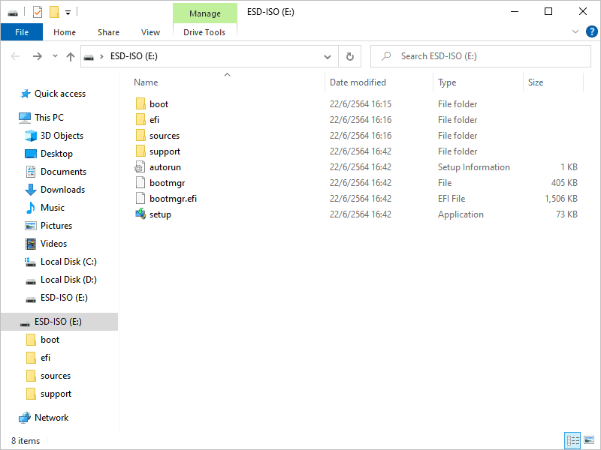Expand the address bar dropdown arrow
This screenshot has width=601, height=450.
coord(327,55)
